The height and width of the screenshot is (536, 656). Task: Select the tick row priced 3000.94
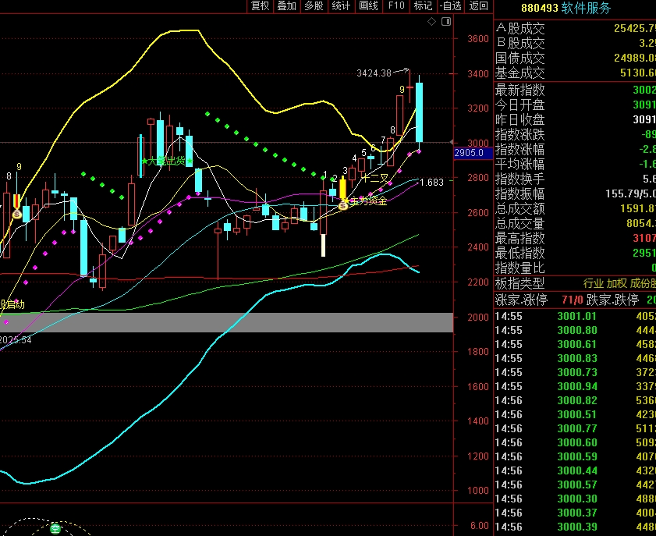coord(575,387)
